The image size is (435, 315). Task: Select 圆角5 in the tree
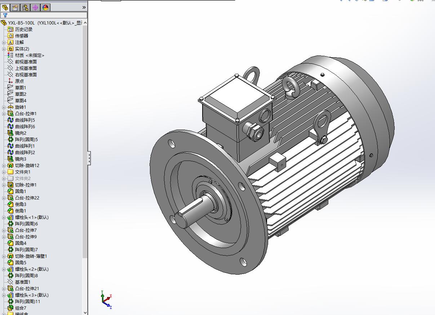coord(21,262)
